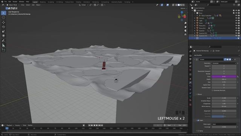The width and height of the screenshot is (241, 136).
Task: Click the Blender logo menu icon
Action: tap(2, 2)
